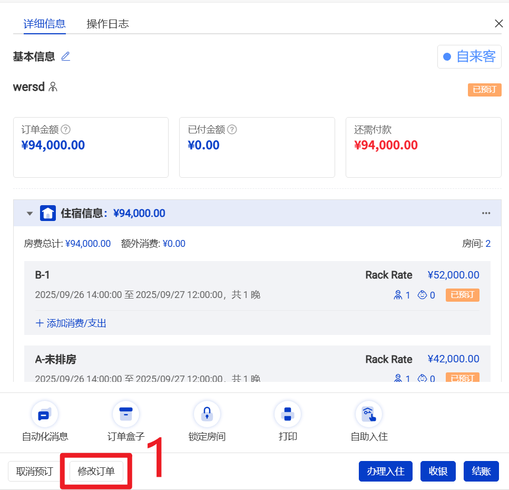Click the 修改订单 button
The width and height of the screenshot is (509, 490).
tap(96, 471)
